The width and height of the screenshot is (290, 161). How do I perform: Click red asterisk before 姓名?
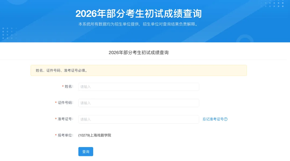[63, 87]
